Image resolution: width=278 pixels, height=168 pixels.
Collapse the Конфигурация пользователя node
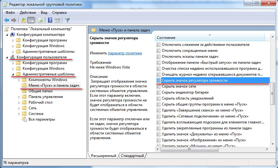(x=7, y=57)
